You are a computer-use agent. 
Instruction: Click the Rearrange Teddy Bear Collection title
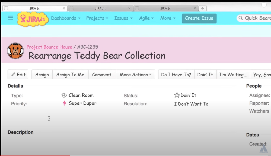tap(97, 56)
